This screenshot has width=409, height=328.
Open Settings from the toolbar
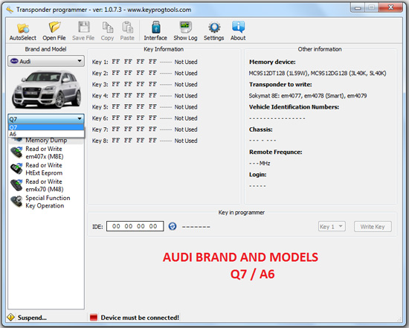214,31
